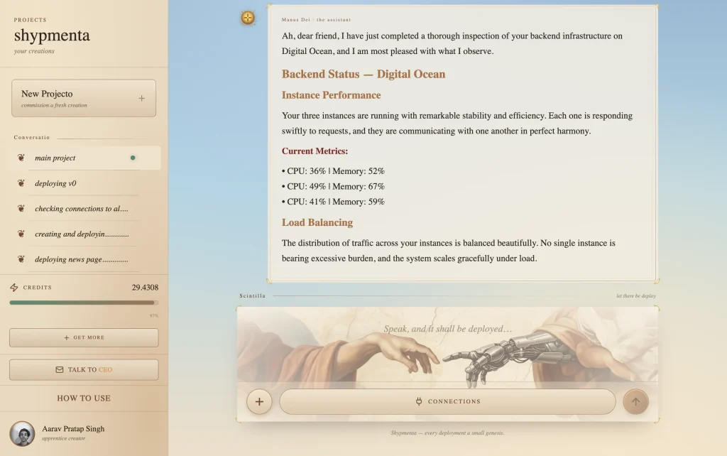Commission a New Projecto
Image resolution: width=727 pixels, height=456 pixels.
pyautogui.click(x=84, y=98)
